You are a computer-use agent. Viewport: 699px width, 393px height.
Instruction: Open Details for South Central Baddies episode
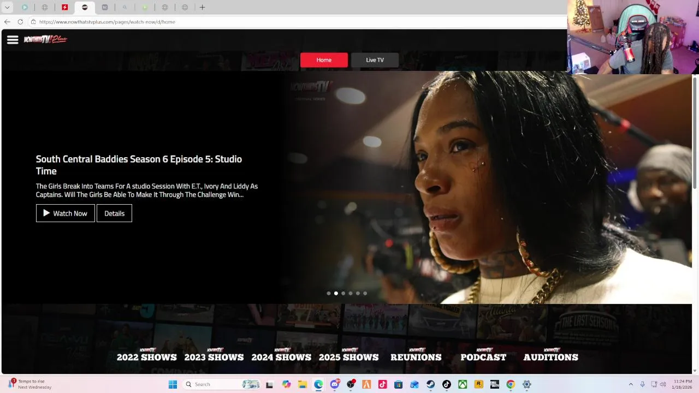(114, 213)
